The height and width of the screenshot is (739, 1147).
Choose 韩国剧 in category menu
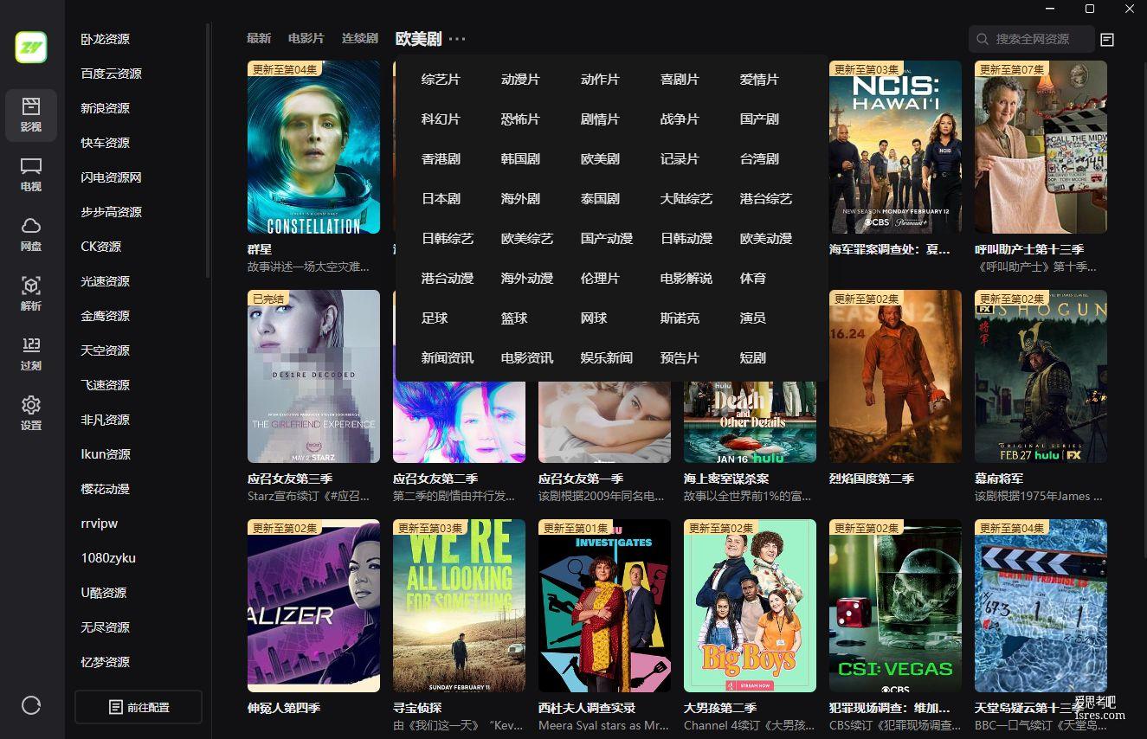(x=520, y=158)
